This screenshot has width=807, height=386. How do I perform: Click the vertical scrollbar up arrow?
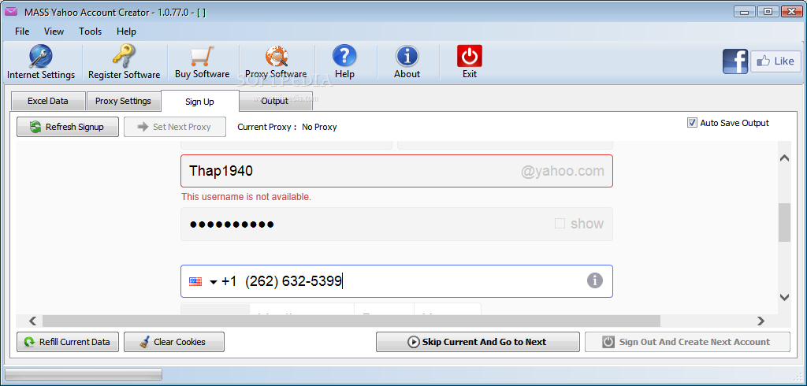point(784,158)
